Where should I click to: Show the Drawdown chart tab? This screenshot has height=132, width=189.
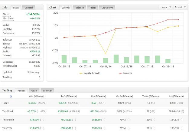tap(107, 8)
